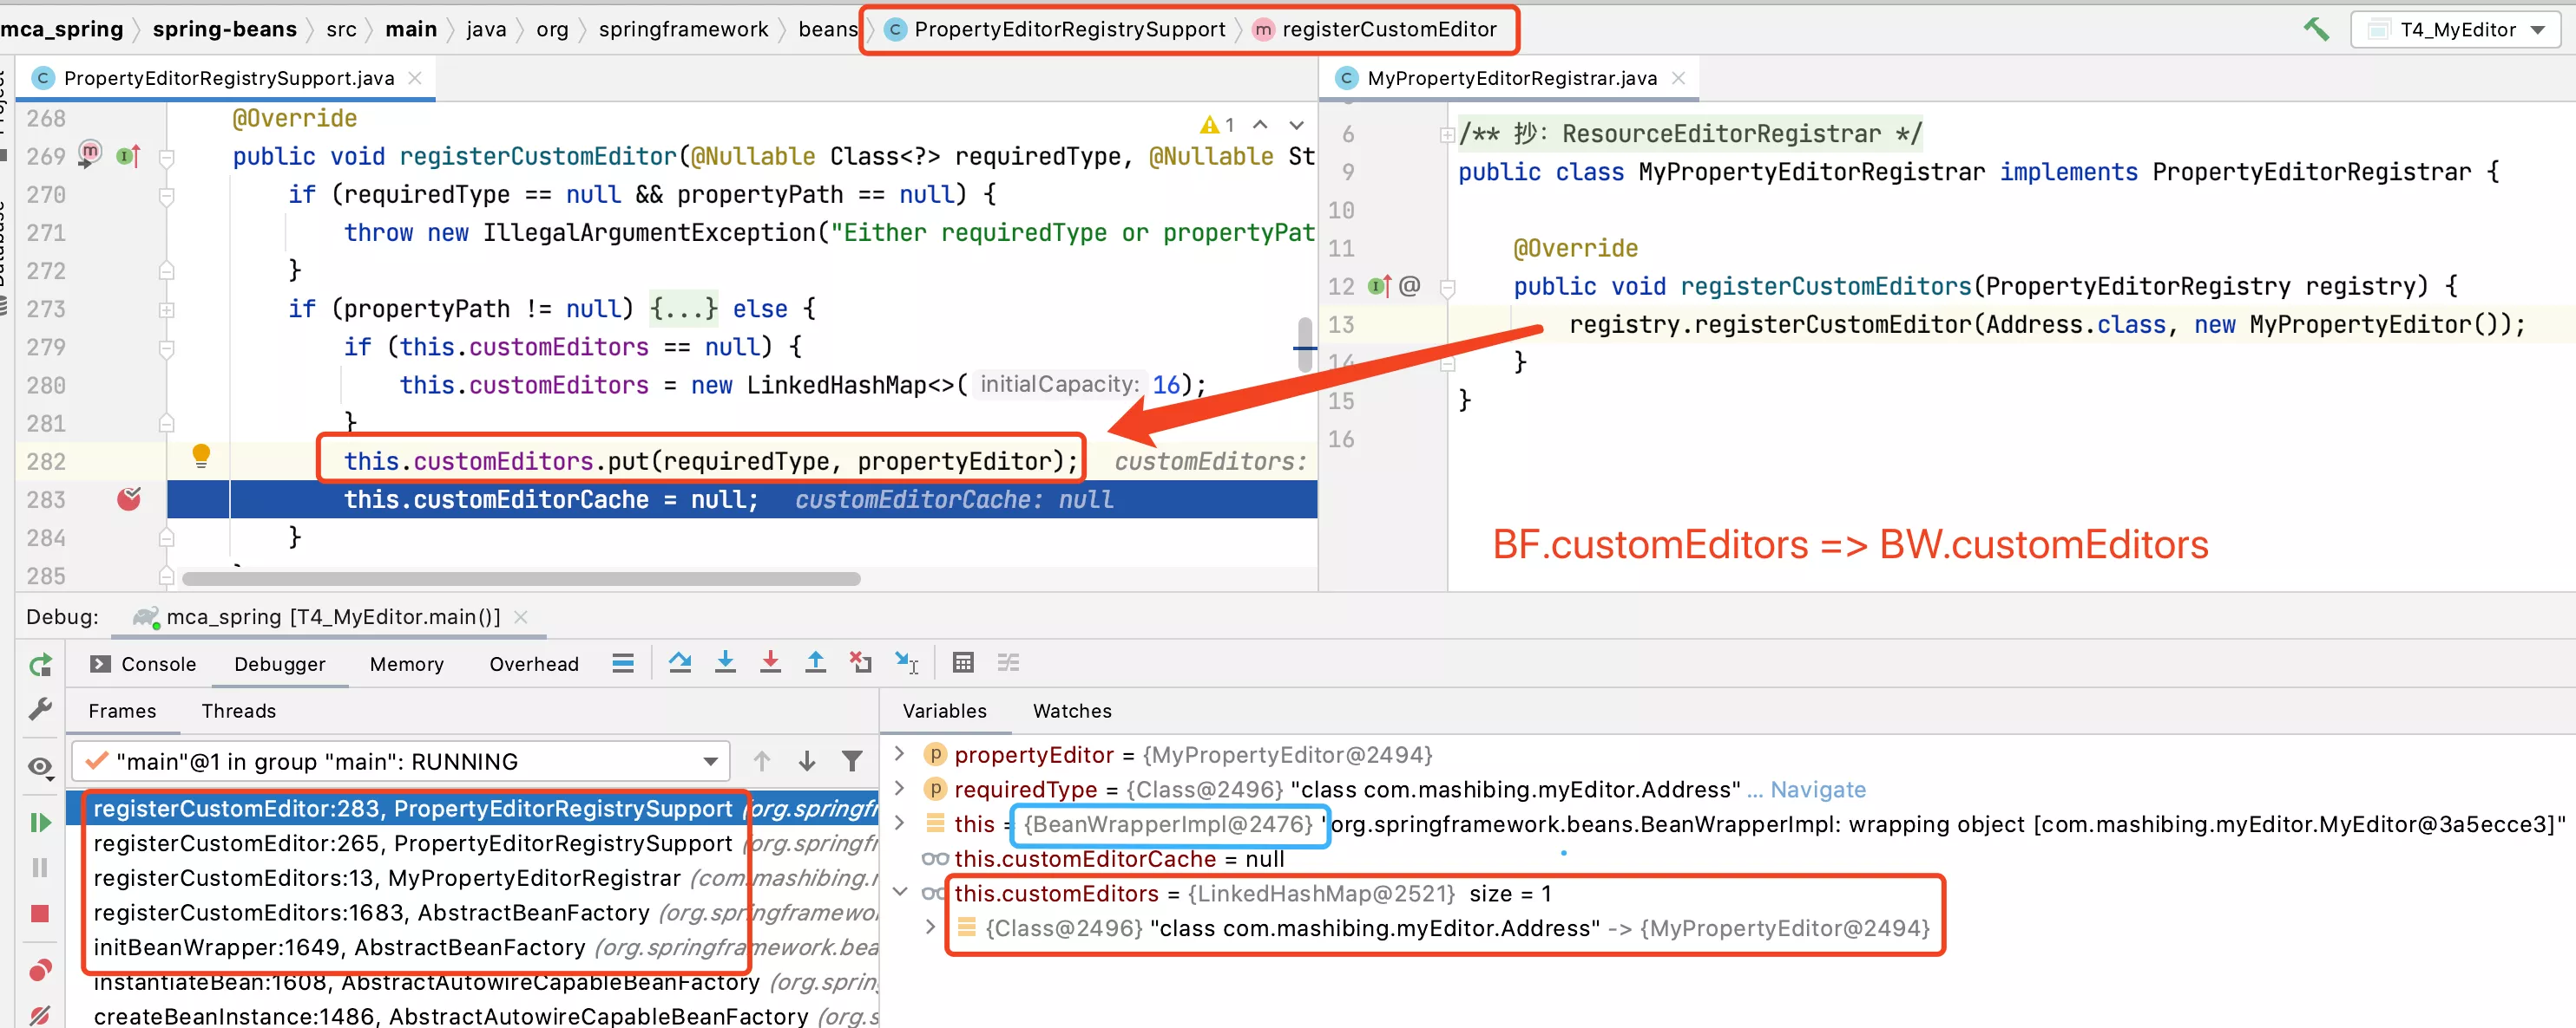
Task: Expand the propertyEditor variable node
Action: tap(899, 753)
